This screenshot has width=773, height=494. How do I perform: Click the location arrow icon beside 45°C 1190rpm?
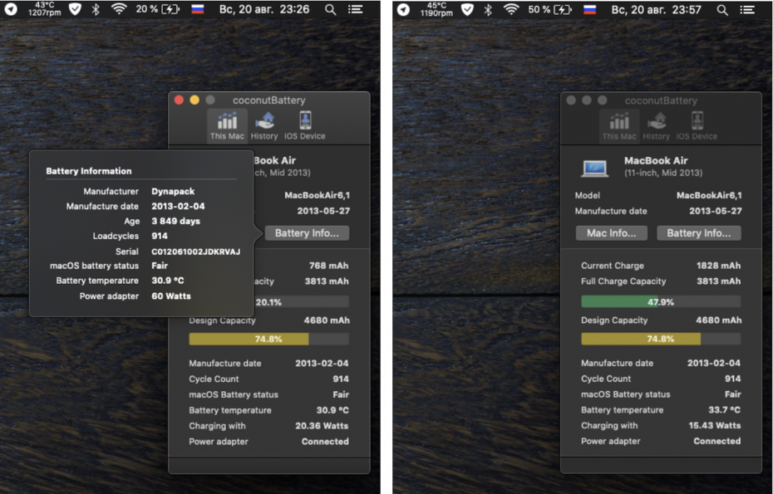(x=403, y=9)
